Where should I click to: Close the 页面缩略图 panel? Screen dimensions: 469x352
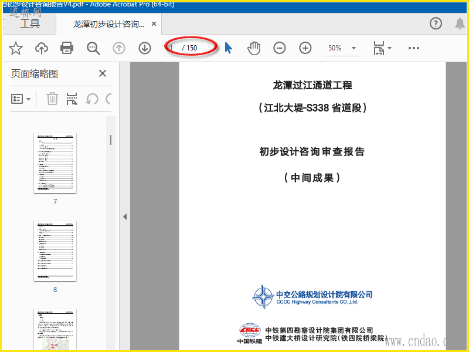coord(103,73)
